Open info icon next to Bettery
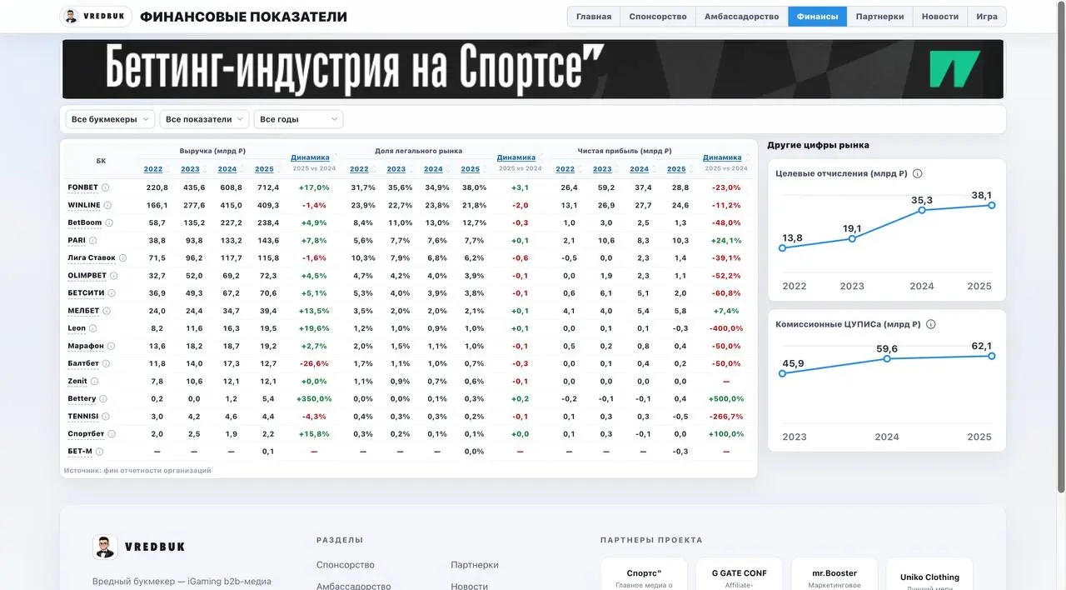The height and width of the screenshot is (590, 1066). coord(103,399)
